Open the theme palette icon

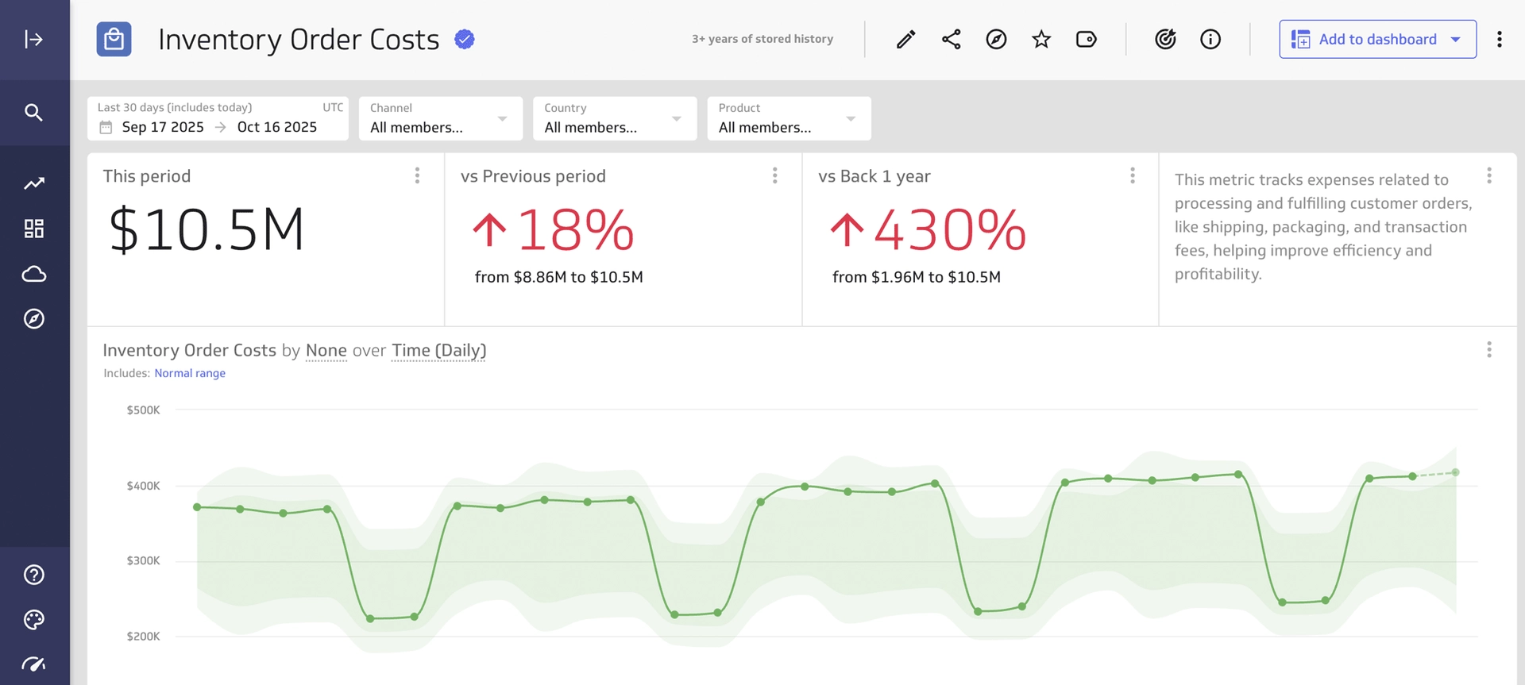coord(33,620)
